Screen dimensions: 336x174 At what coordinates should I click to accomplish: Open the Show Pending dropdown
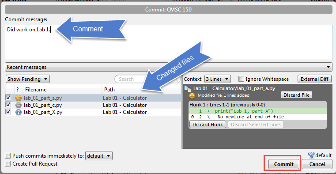28,79
